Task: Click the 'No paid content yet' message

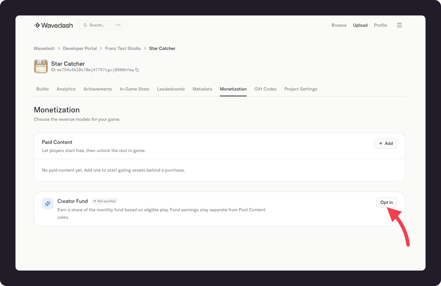Action: click(x=113, y=170)
